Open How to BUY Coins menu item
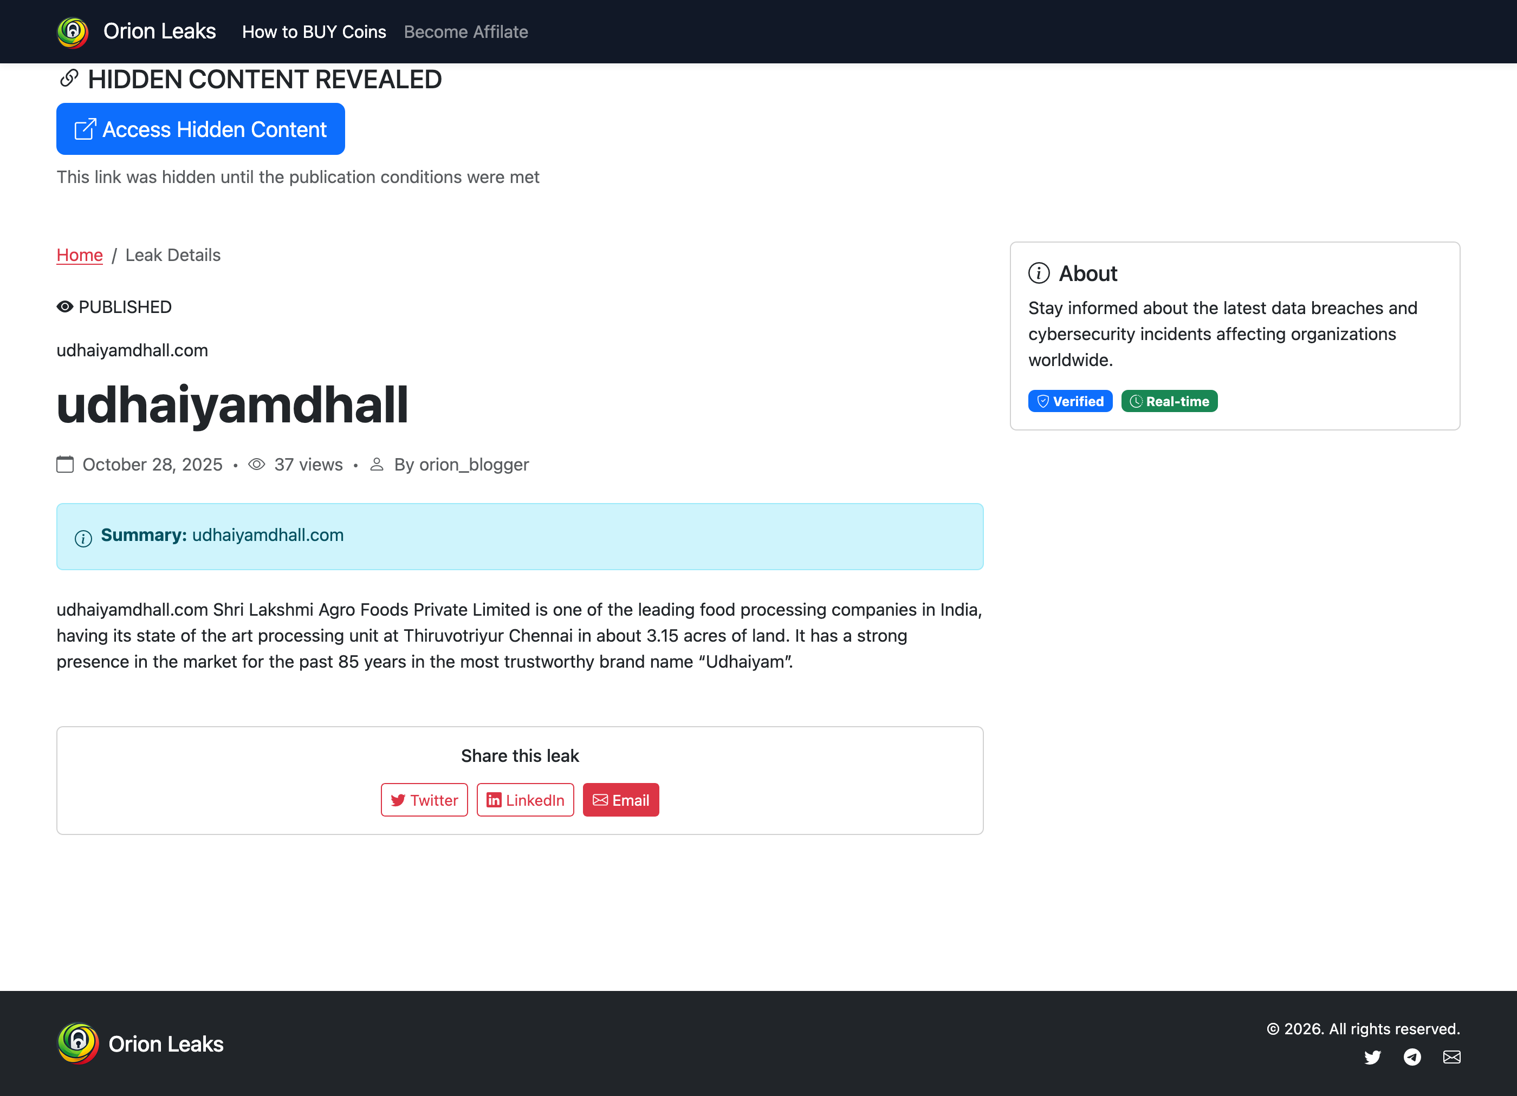1517x1096 pixels. click(314, 32)
